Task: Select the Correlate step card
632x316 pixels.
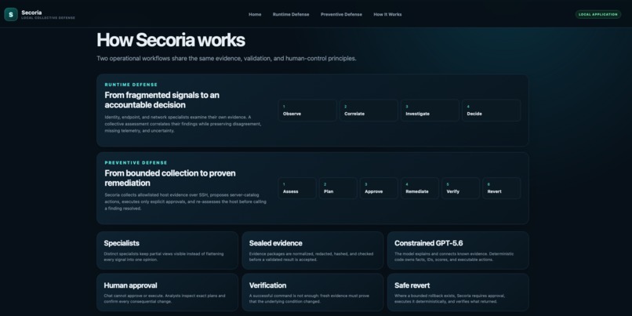Action: 369,111
